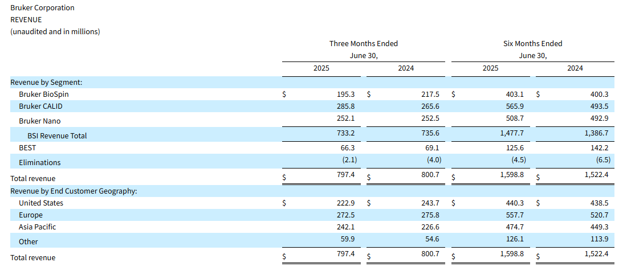Screen dimensions: 627x271
Task: Click the BEST value 125.6
Action: click(x=515, y=147)
